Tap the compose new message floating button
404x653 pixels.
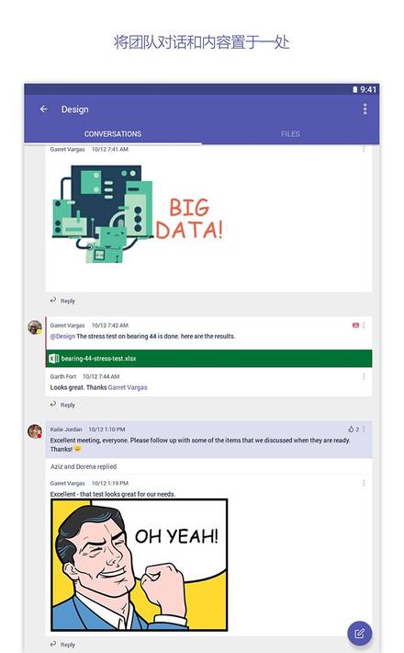tap(360, 634)
